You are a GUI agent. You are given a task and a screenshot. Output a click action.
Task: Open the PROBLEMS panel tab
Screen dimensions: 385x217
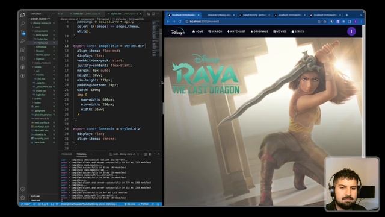point(67,154)
